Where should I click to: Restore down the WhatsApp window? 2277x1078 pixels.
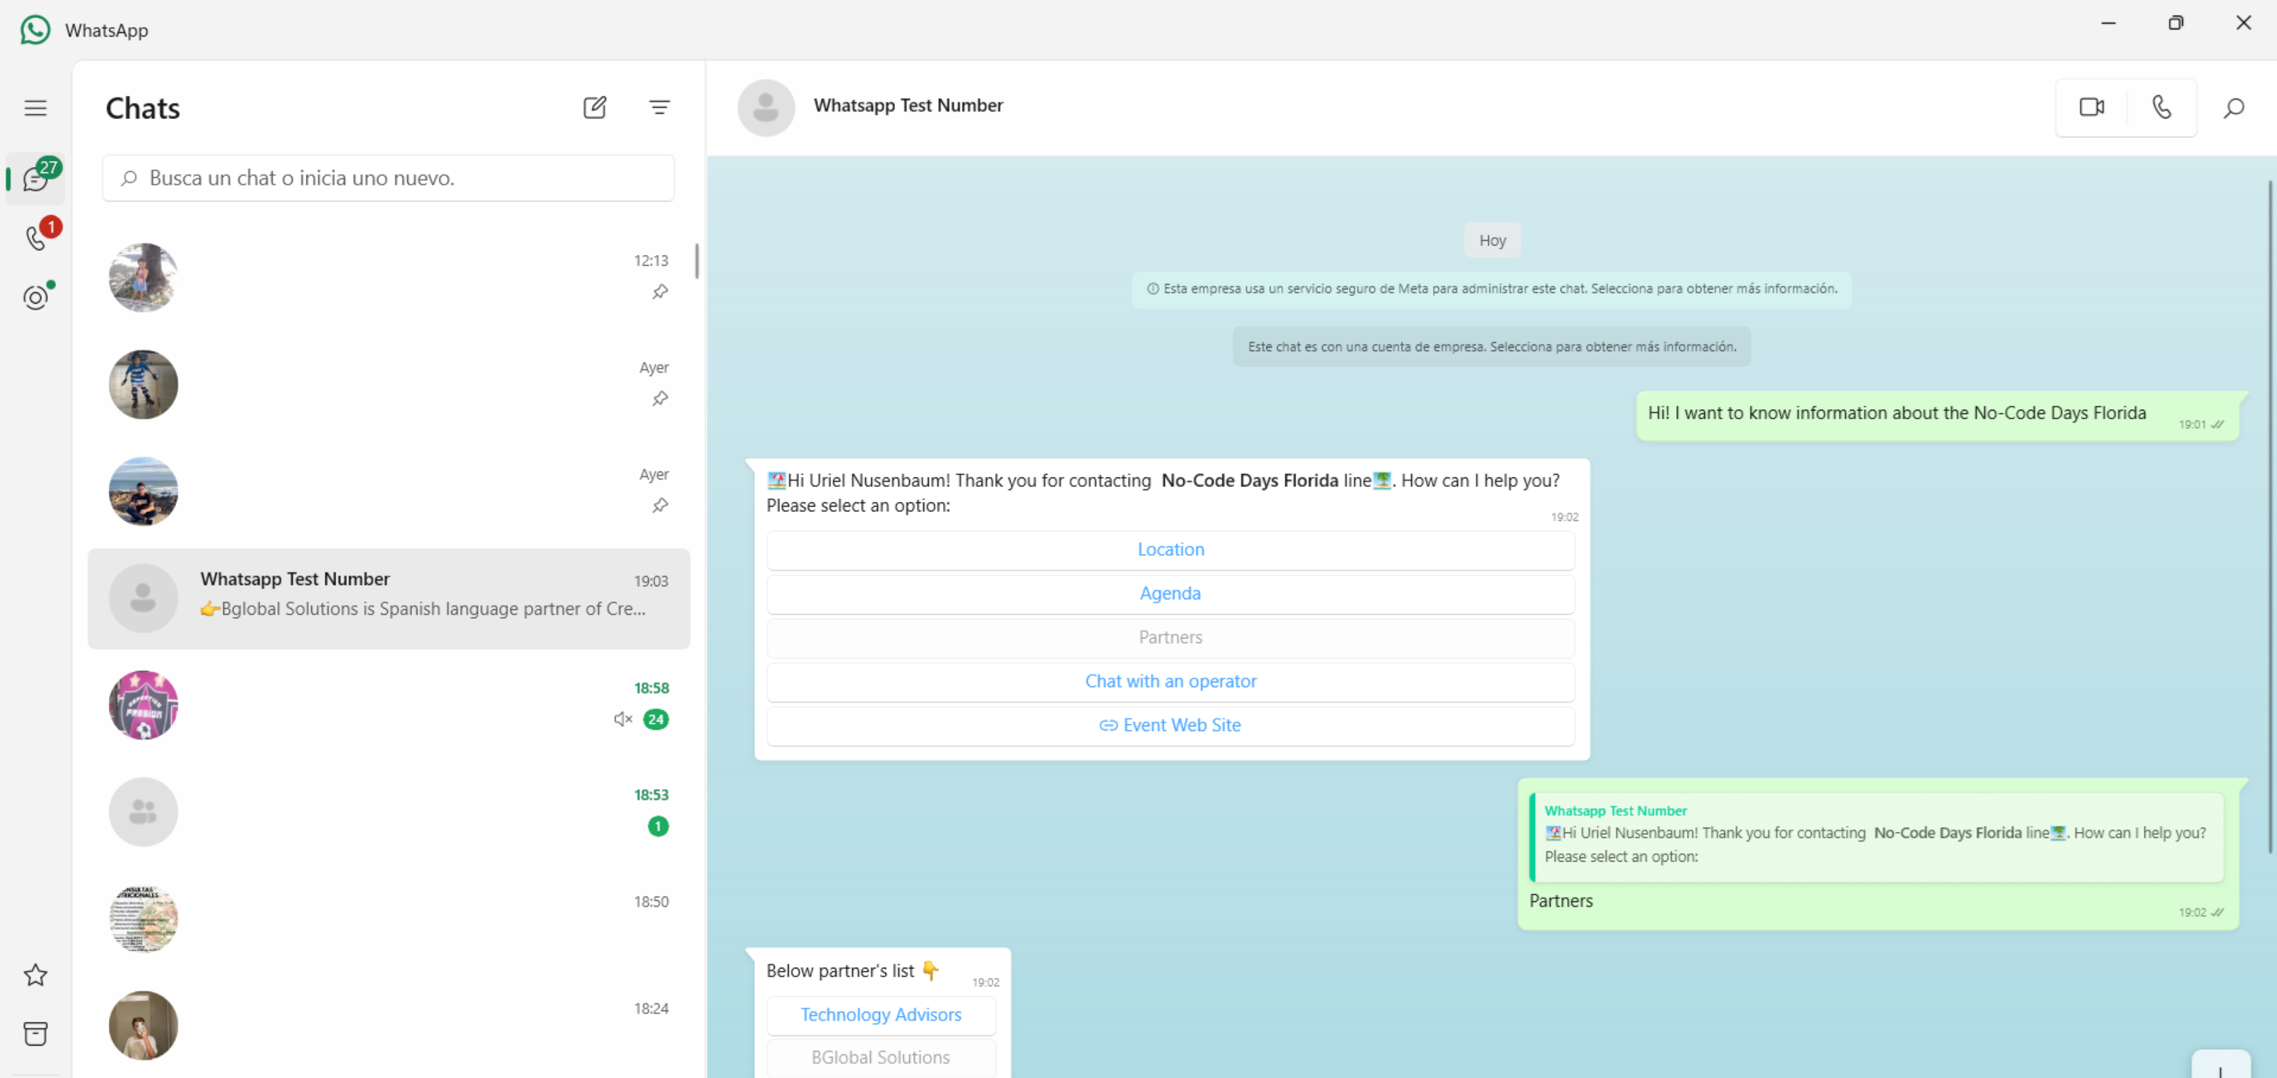click(2176, 23)
